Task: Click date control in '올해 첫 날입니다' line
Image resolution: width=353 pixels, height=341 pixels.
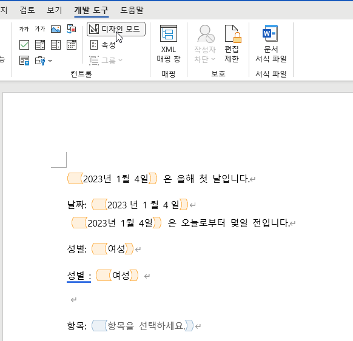Action: (x=112, y=179)
